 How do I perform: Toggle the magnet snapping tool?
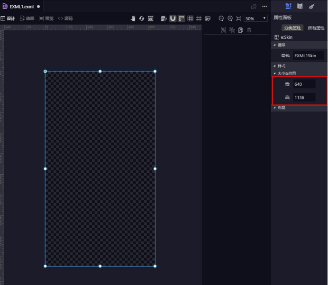tap(173, 18)
